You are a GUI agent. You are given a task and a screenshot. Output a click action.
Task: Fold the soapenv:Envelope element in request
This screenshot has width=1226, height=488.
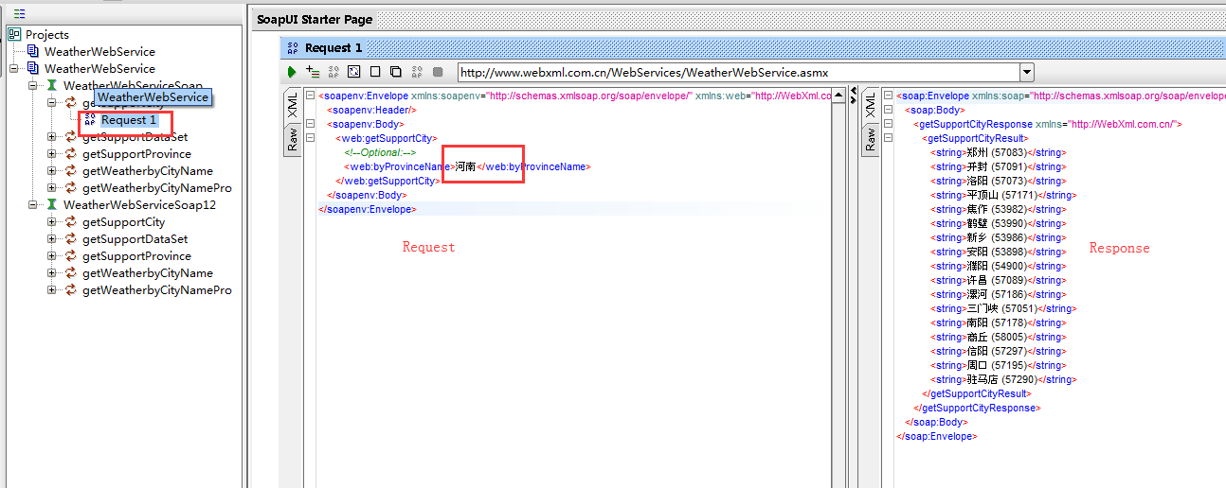(x=310, y=96)
